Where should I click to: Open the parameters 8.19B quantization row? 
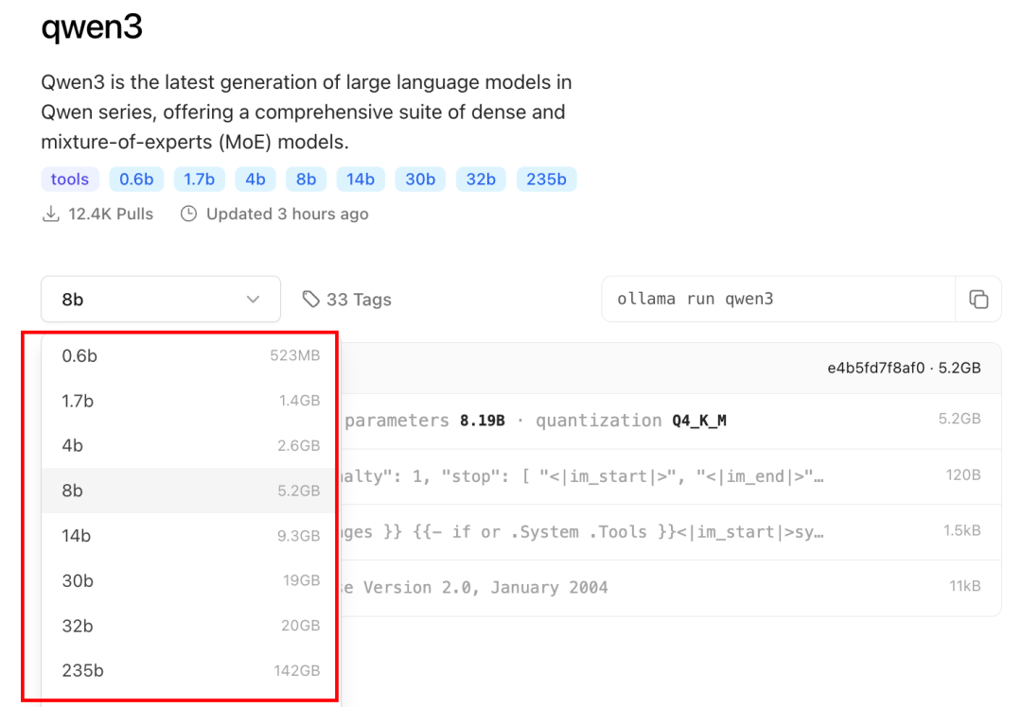[671, 421]
